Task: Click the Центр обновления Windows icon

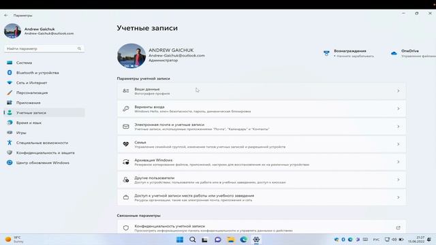Action: click(x=10, y=163)
